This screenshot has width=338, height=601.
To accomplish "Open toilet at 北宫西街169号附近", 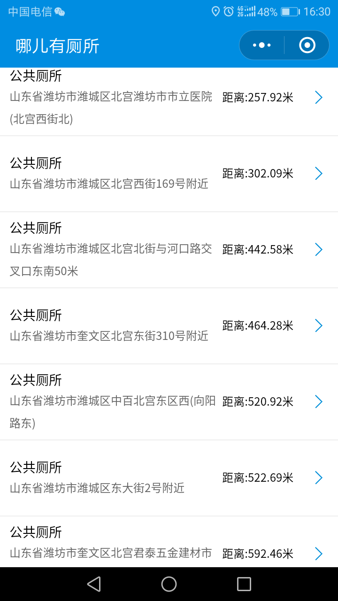I will pos(169,174).
